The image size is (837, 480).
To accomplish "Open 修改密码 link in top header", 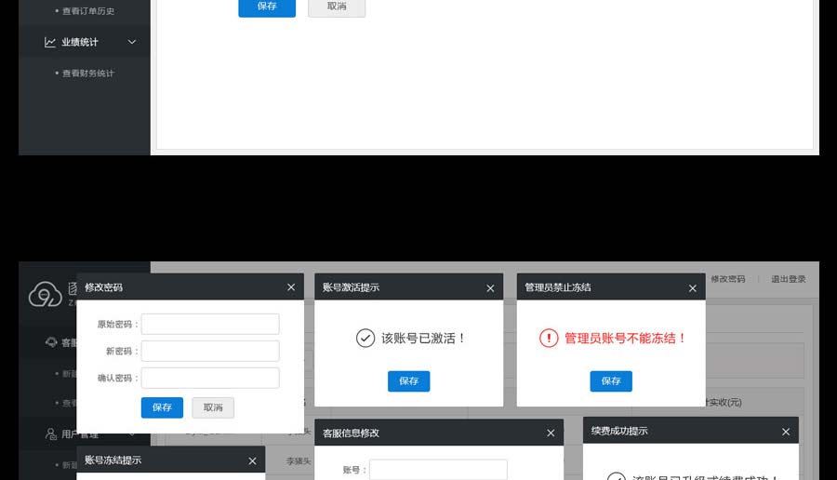I will tap(728, 279).
